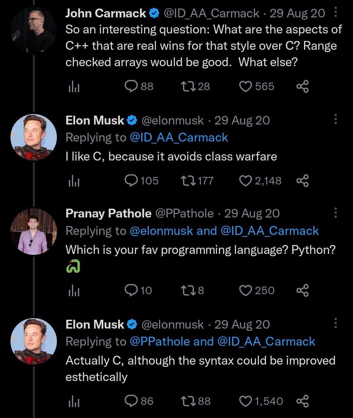Click Elon Musk's verified badge
This screenshot has width=353, height=418.
(x=131, y=120)
